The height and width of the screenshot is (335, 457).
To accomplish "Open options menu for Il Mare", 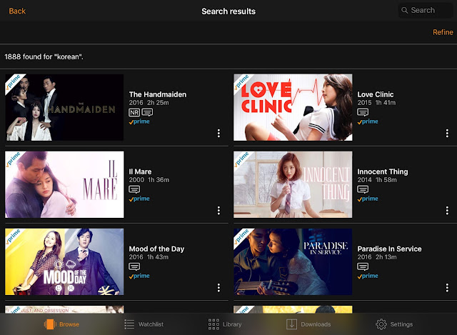I will [219, 211].
